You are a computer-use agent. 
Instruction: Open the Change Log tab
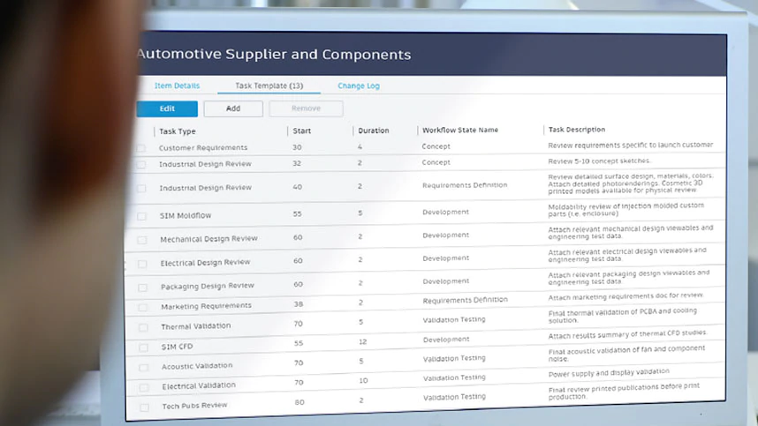point(359,86)
